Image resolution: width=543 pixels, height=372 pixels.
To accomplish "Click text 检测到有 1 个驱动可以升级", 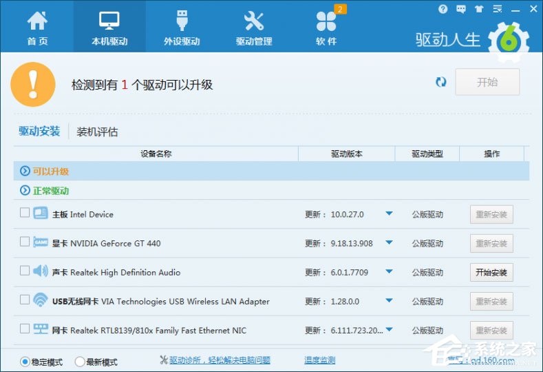I will [x=142, y=85].
